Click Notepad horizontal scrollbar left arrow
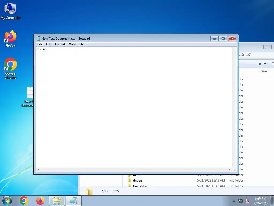The image size is (274, 206). click(38, 170)
